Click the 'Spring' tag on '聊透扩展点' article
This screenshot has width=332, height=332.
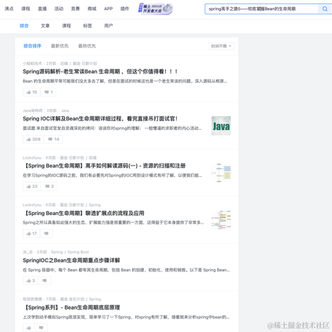click(x=95, y=205)
